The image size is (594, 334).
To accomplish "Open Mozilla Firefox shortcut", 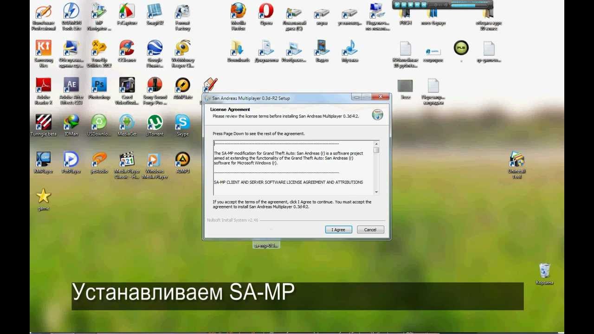I will click(238, 16).
